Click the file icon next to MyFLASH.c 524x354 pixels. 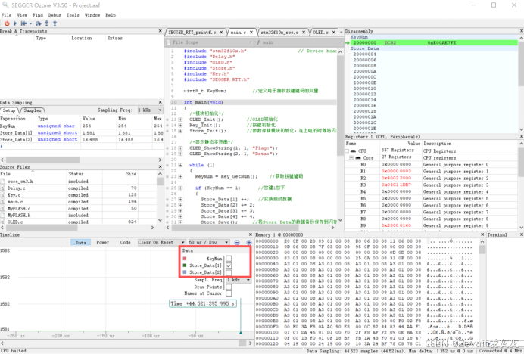coord(3,209)
